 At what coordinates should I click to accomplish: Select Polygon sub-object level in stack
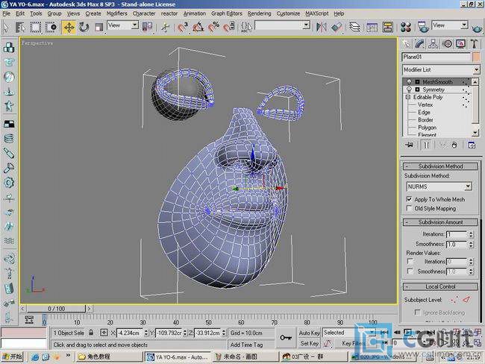pos(427,128)
